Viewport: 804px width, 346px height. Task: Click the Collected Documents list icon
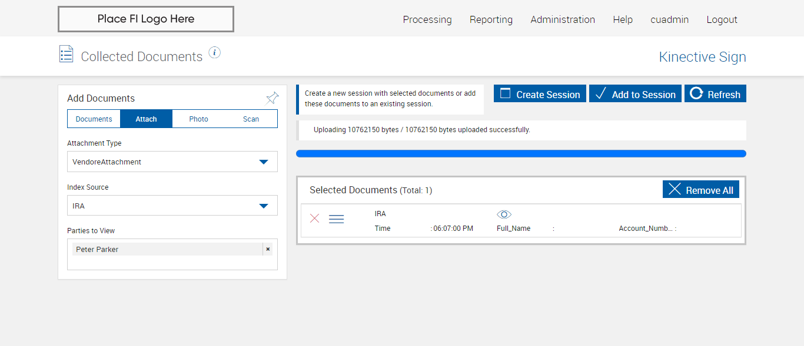(x=67, y=54)
